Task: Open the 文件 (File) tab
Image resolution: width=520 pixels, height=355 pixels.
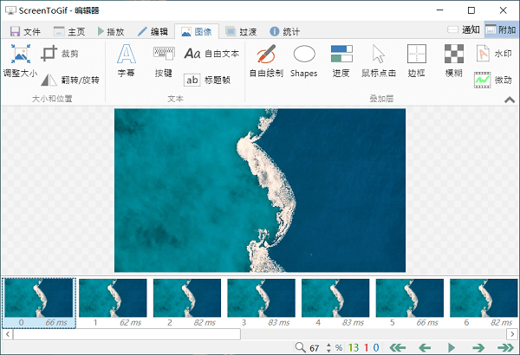Action: click(x=25, y=31)
